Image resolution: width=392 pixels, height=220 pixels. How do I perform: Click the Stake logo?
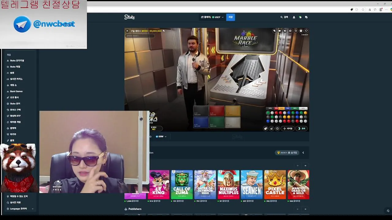(x=130, y=17)
